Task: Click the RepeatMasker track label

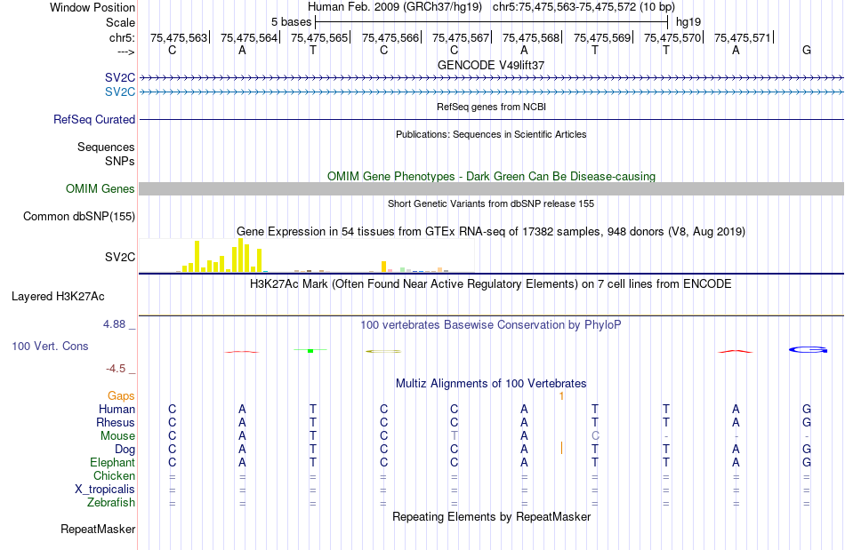Action: coord(98,530)
